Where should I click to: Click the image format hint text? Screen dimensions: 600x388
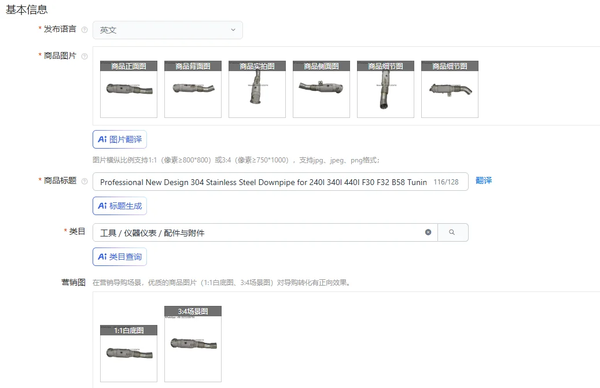pyautogui.click(x=236, y=160)
